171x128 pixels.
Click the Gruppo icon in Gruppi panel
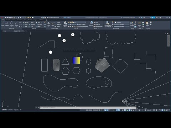(132, 24)
